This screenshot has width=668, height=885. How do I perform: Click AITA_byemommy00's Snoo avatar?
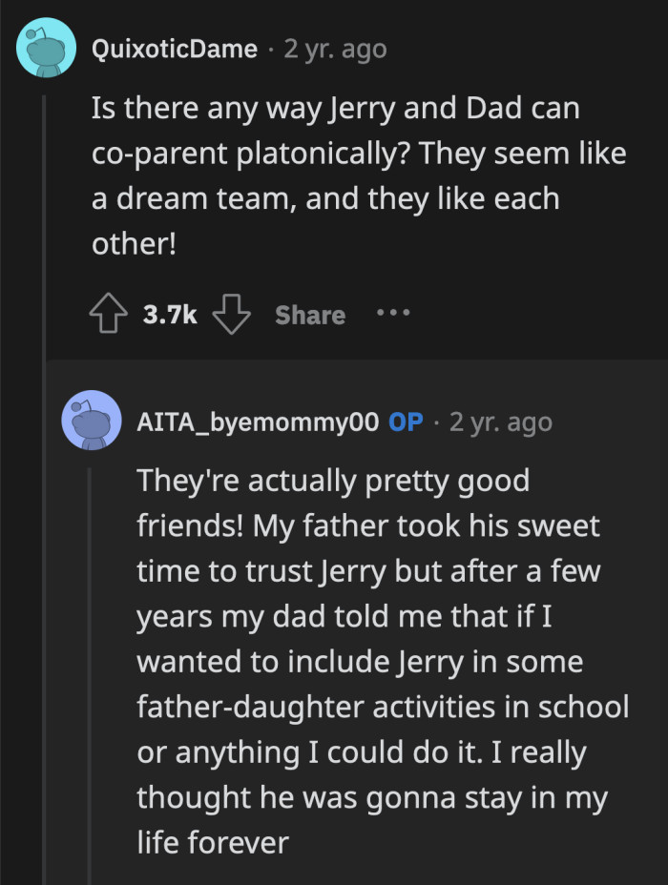pyautogui.click(x=93, y=420)
